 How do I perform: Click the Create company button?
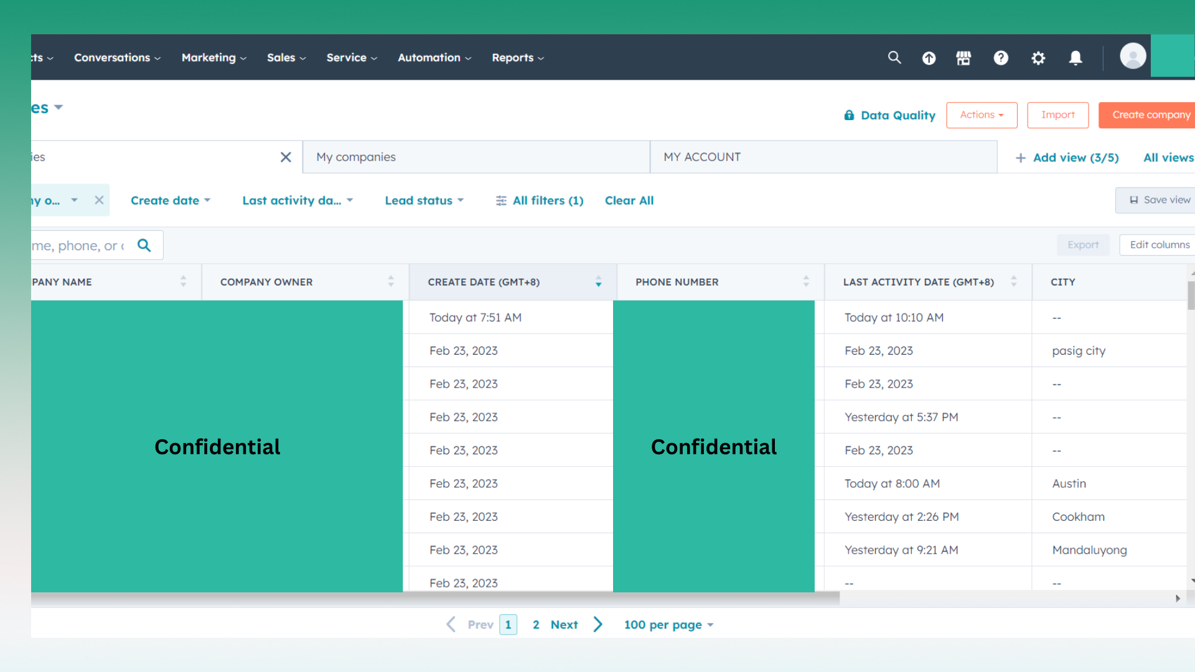point(1150,115)
